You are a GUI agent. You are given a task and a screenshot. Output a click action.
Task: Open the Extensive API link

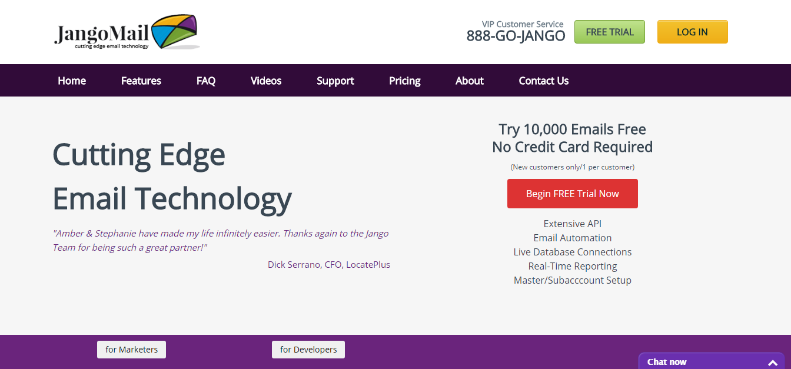pyautogui.click(x=572, y=224)
